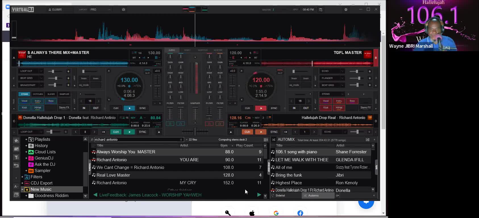479x218 pixels.
Task: Click the favorites star icon in browser sidebar
Action: click(16, 141)
